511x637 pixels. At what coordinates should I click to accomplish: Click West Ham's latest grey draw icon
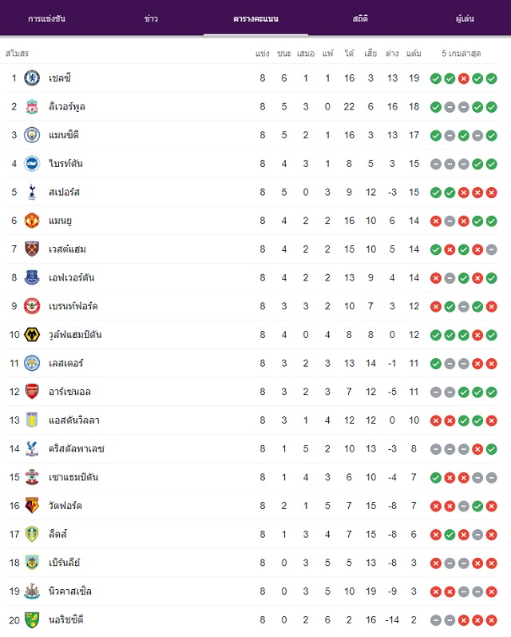click(491, 249)
